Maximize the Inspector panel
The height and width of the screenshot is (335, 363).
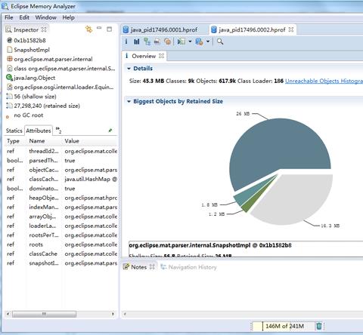[109, 29]
